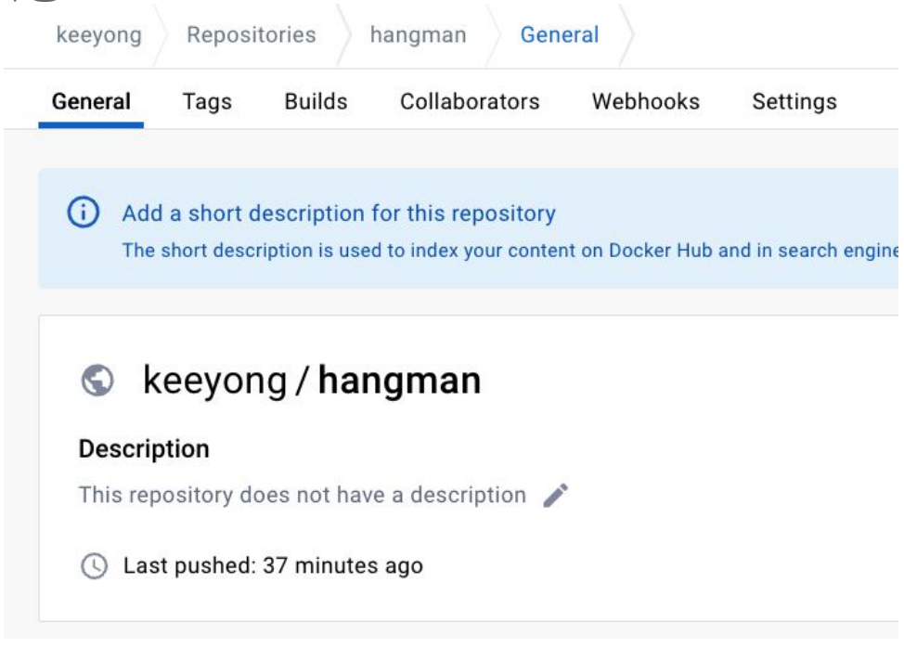
Task: Open the General tab
Action: (91, 101)
